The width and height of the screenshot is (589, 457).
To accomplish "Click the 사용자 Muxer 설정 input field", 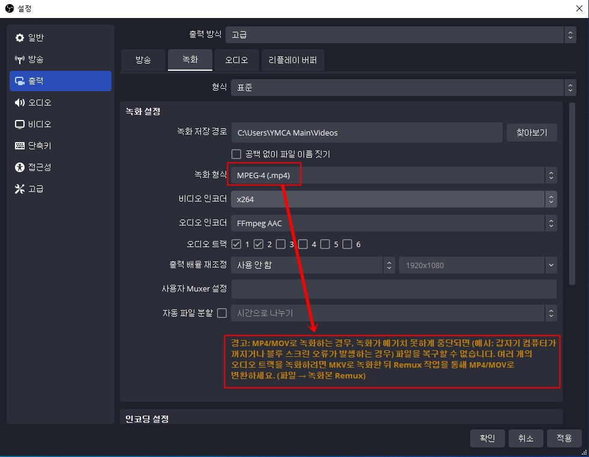I will [x=393, y=288].
